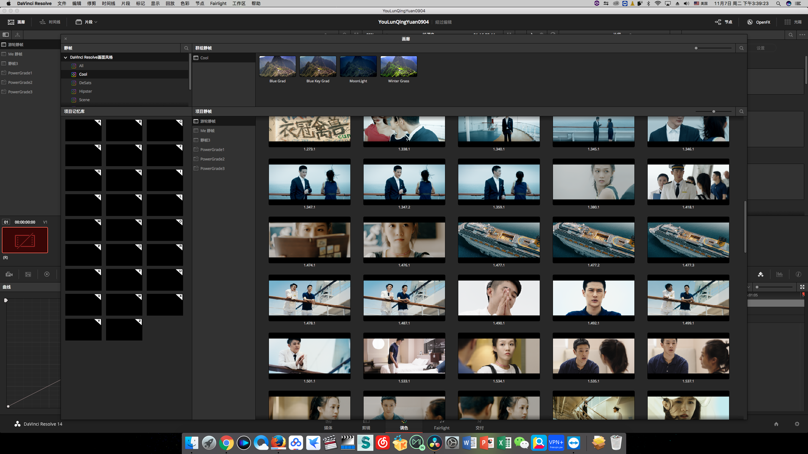Select the MoonLight look thumbnail
Image resolution: width=808 pixels, height=454 pixels.
(x=358, y=67)
